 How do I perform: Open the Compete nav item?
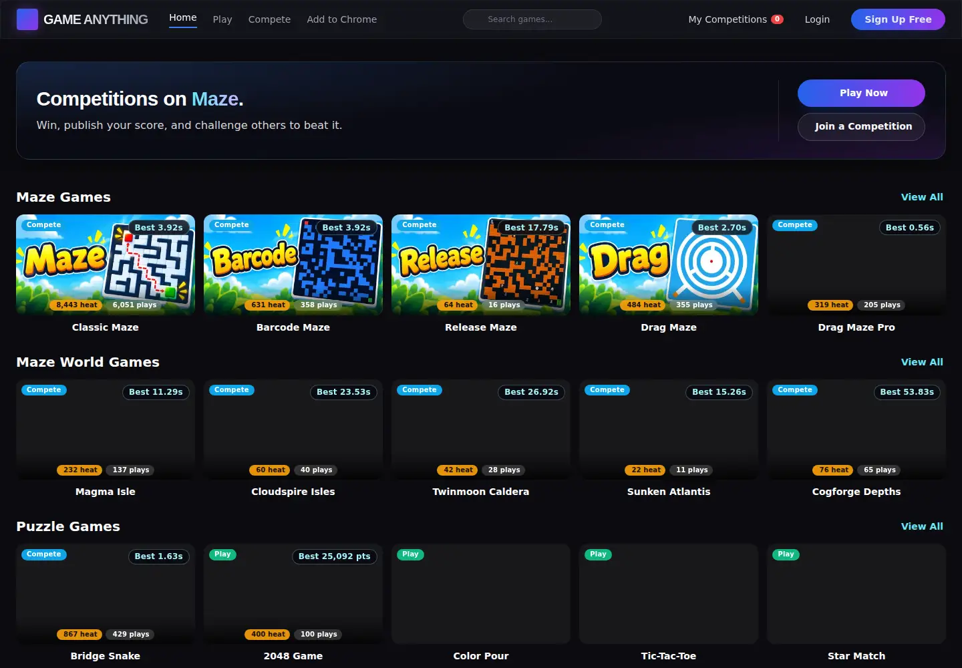(269, 19)
